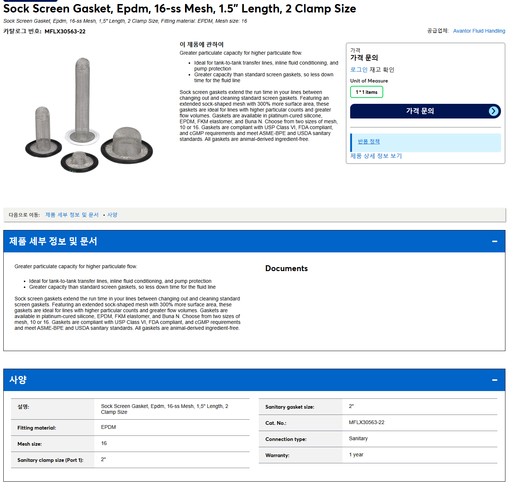Click the catalog number MFLX30563-22 text
508x489 pixels.
tap(65, 32)
